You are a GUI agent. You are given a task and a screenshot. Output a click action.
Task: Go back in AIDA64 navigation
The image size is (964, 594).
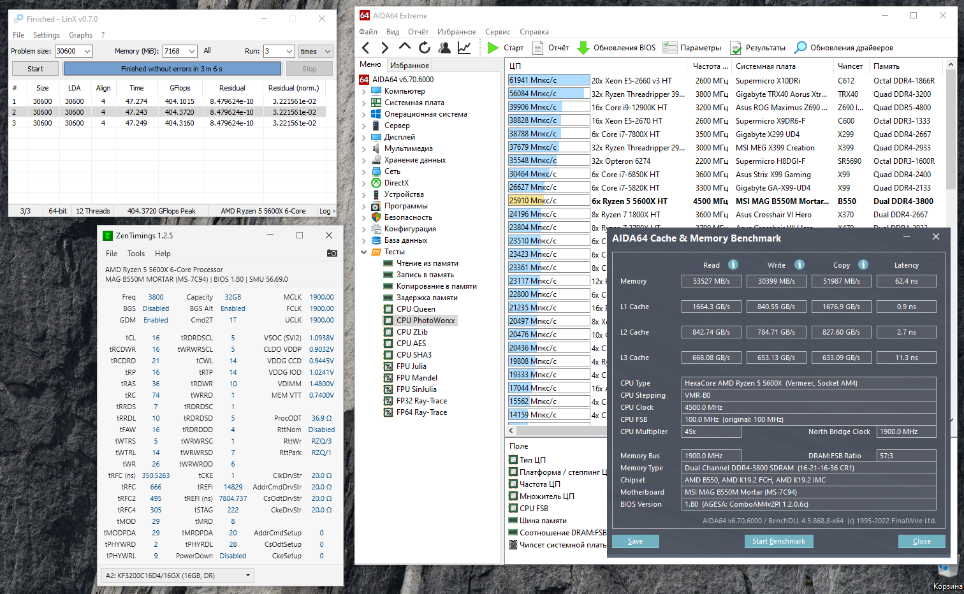click(366, 48)
